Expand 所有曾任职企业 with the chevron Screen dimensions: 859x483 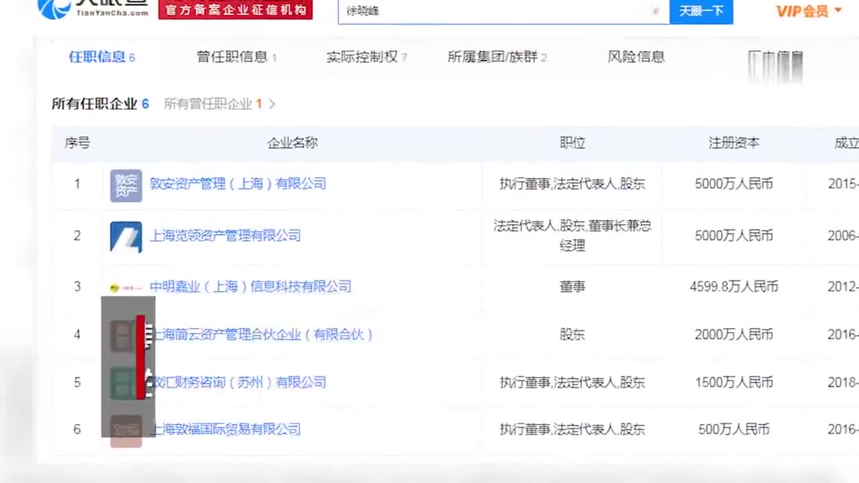(x=271, y=104)
